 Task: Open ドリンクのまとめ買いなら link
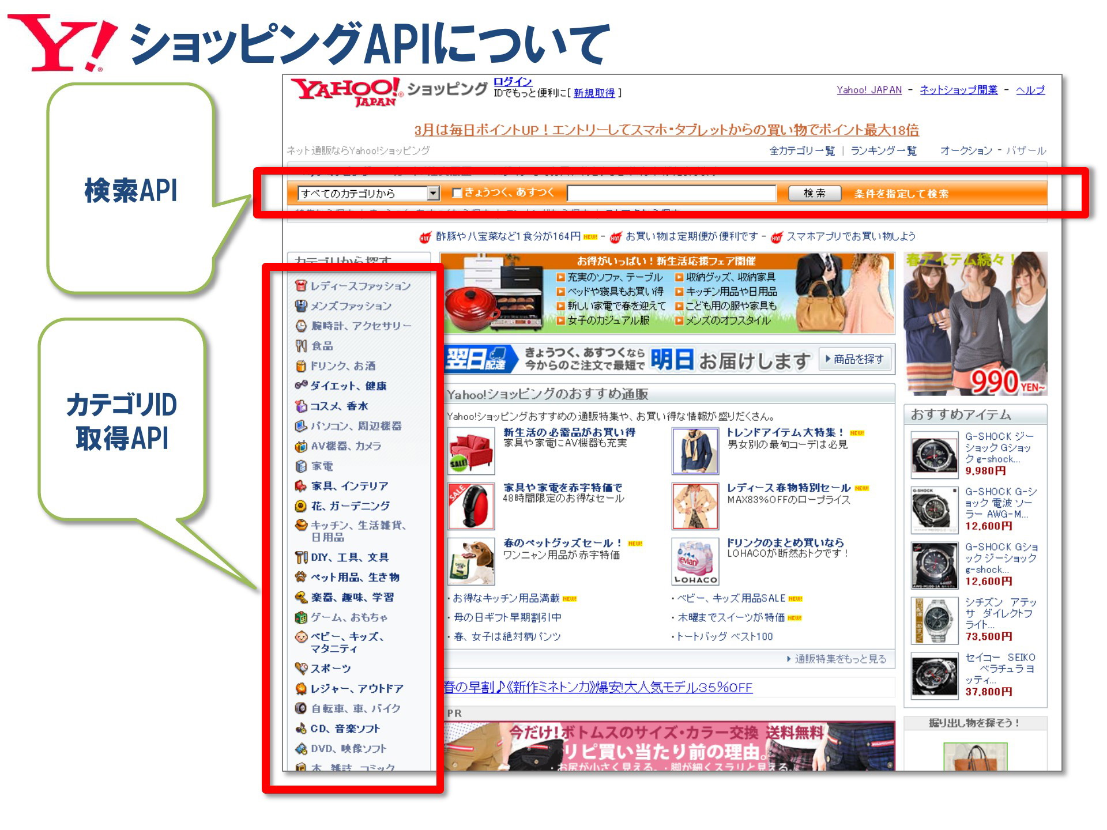[x=785, y=543]
